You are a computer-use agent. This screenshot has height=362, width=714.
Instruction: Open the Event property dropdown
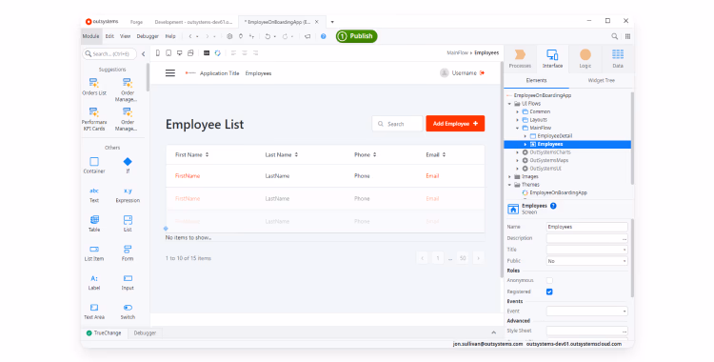pyautogui.click(x=625, y=312)
